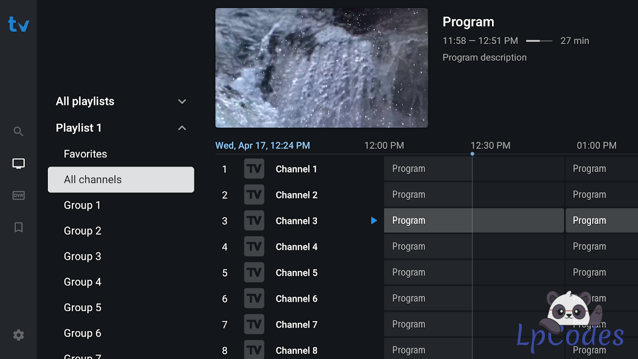Collapse the Playlist 1 chevron

[x=182, y=128]
